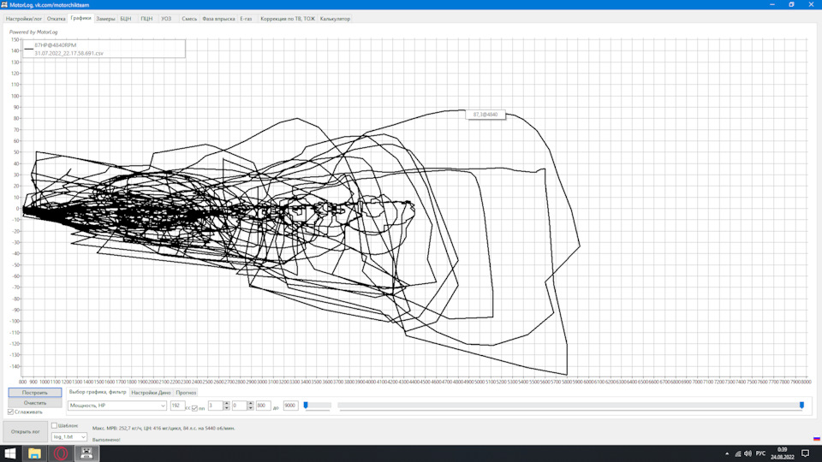Click the volume tray icon
Image resolution: width=822 pixels, height=462 pixels.
[748, 453]
